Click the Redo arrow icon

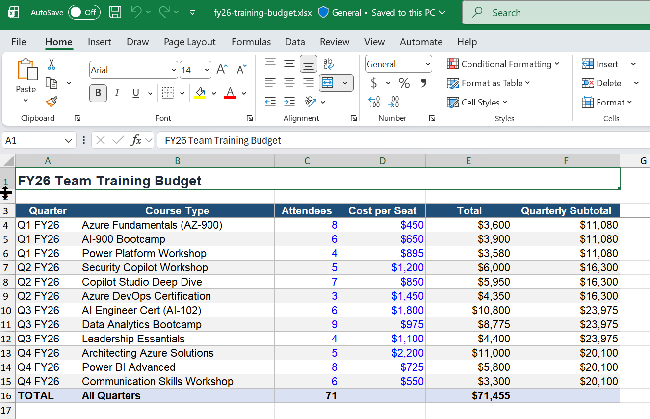(x=164, y=13)
